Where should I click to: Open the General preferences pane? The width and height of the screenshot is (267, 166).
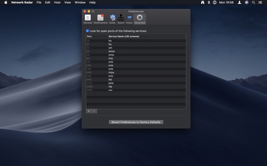[x=87, y=19]
